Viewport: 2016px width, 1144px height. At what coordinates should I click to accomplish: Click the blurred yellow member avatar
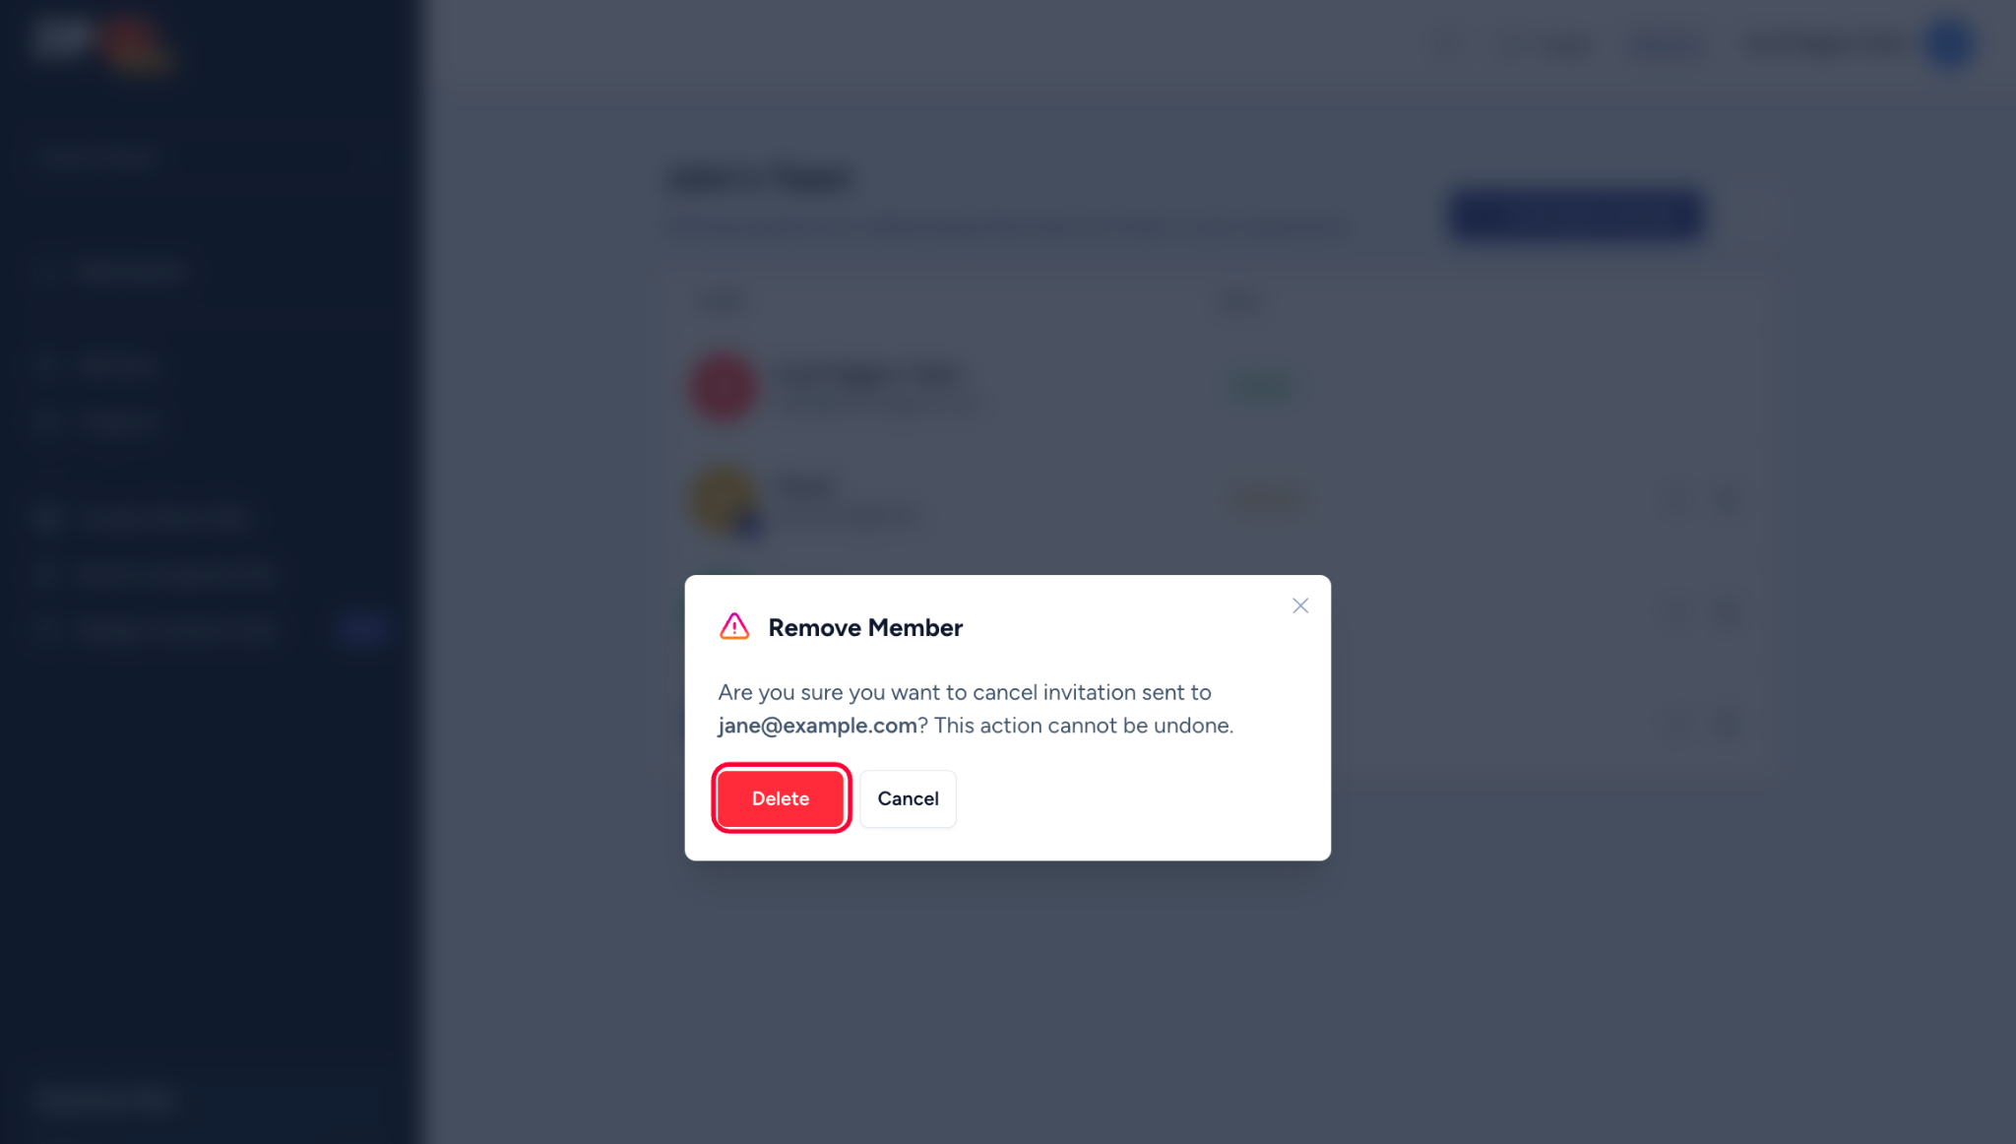click(724, 499)
